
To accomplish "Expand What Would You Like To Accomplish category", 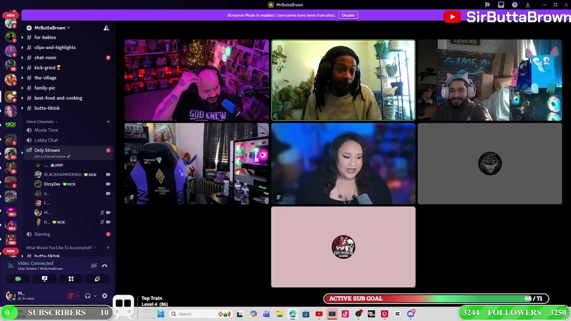I will 60,248.
